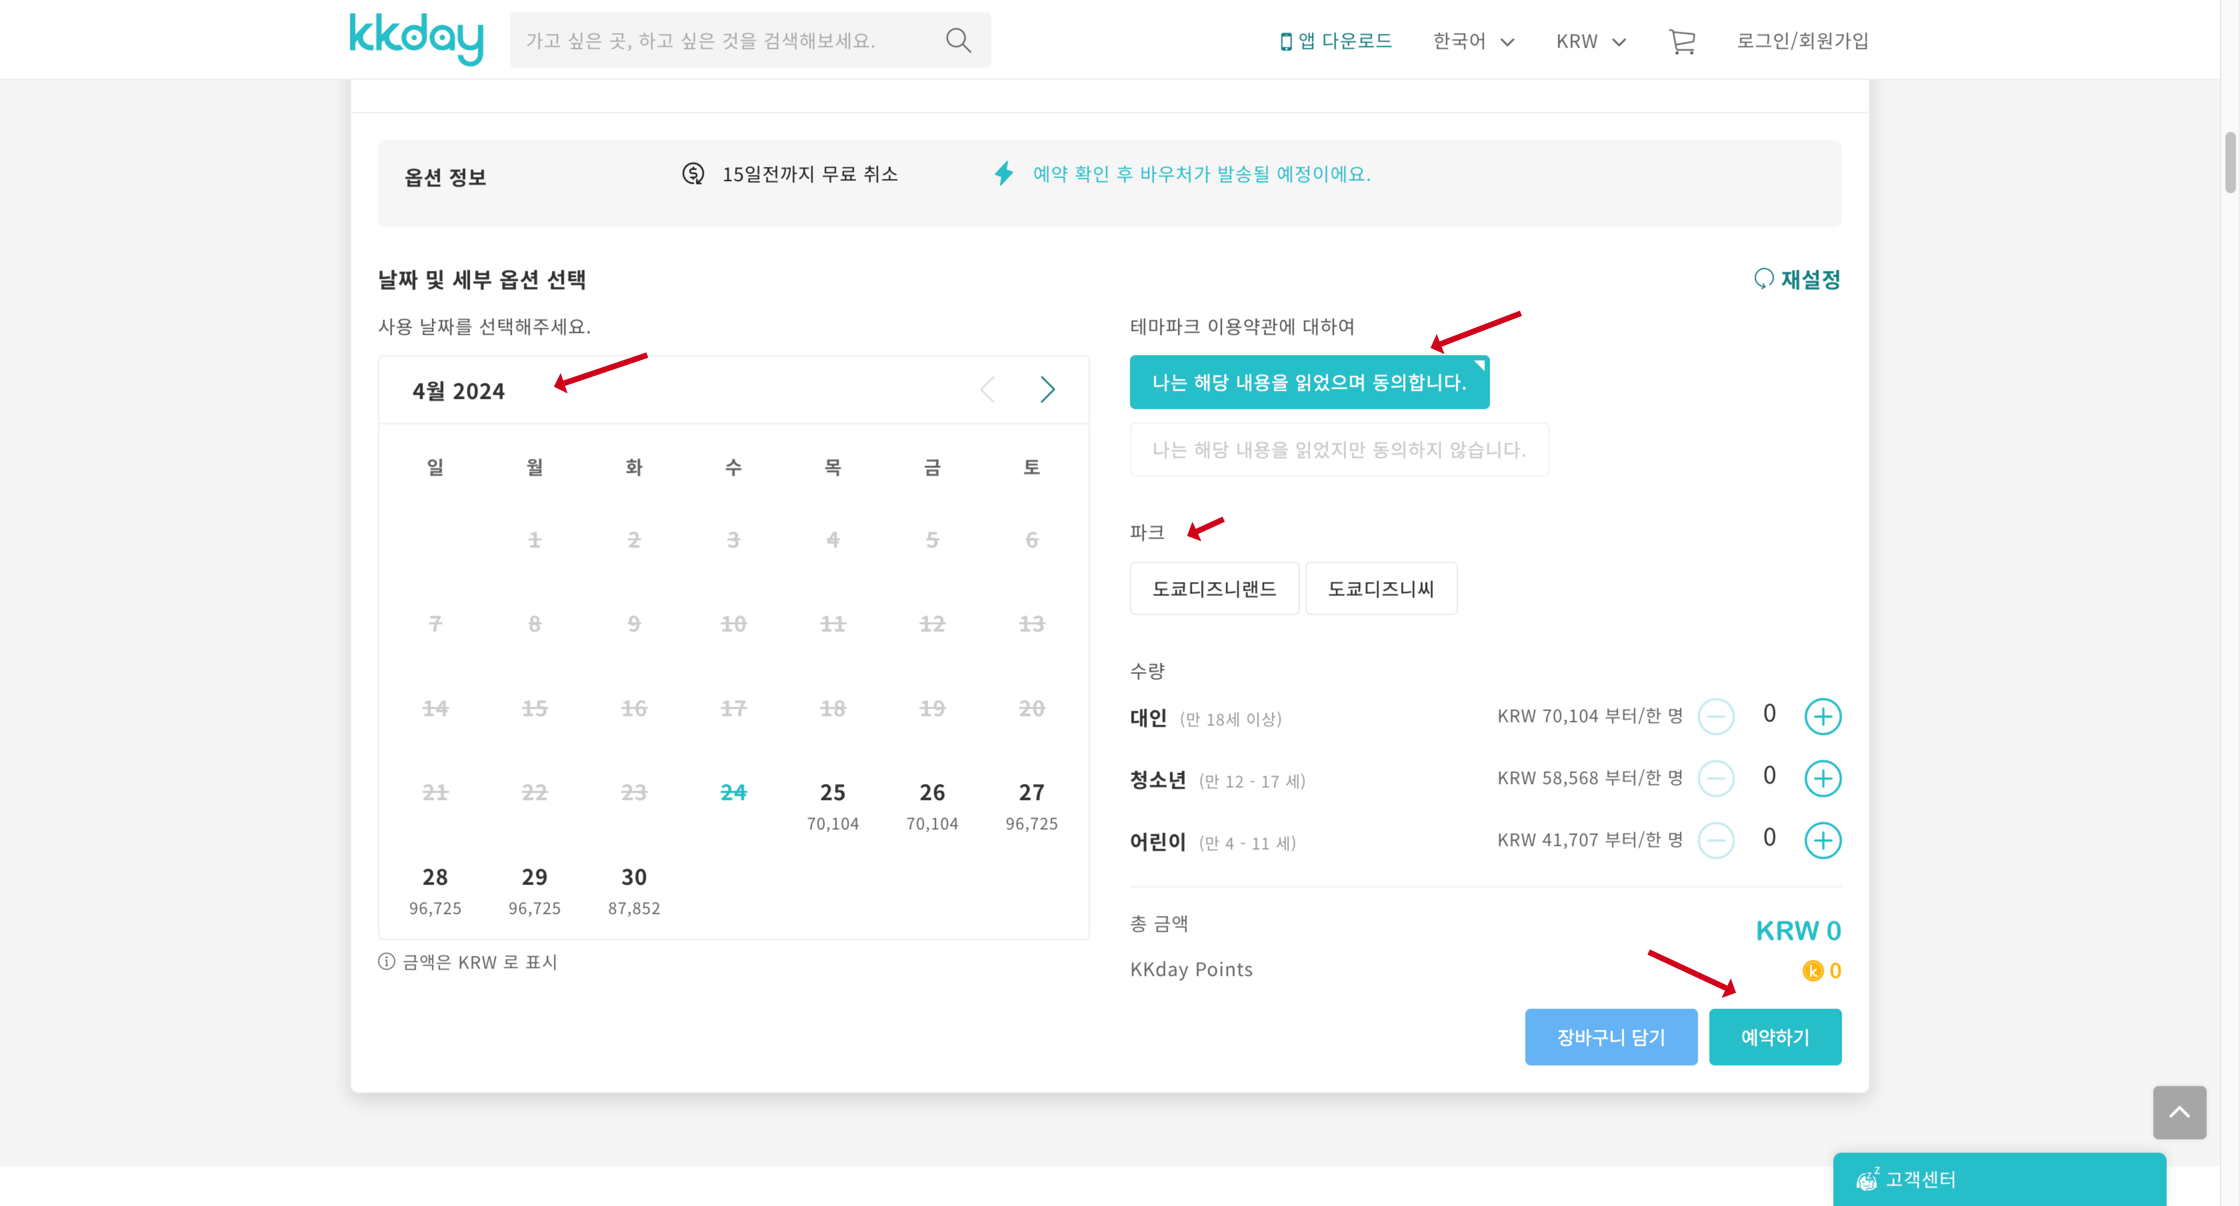
Task: Click 앱 다운로드 app download link
Action: click(1336, 41)
